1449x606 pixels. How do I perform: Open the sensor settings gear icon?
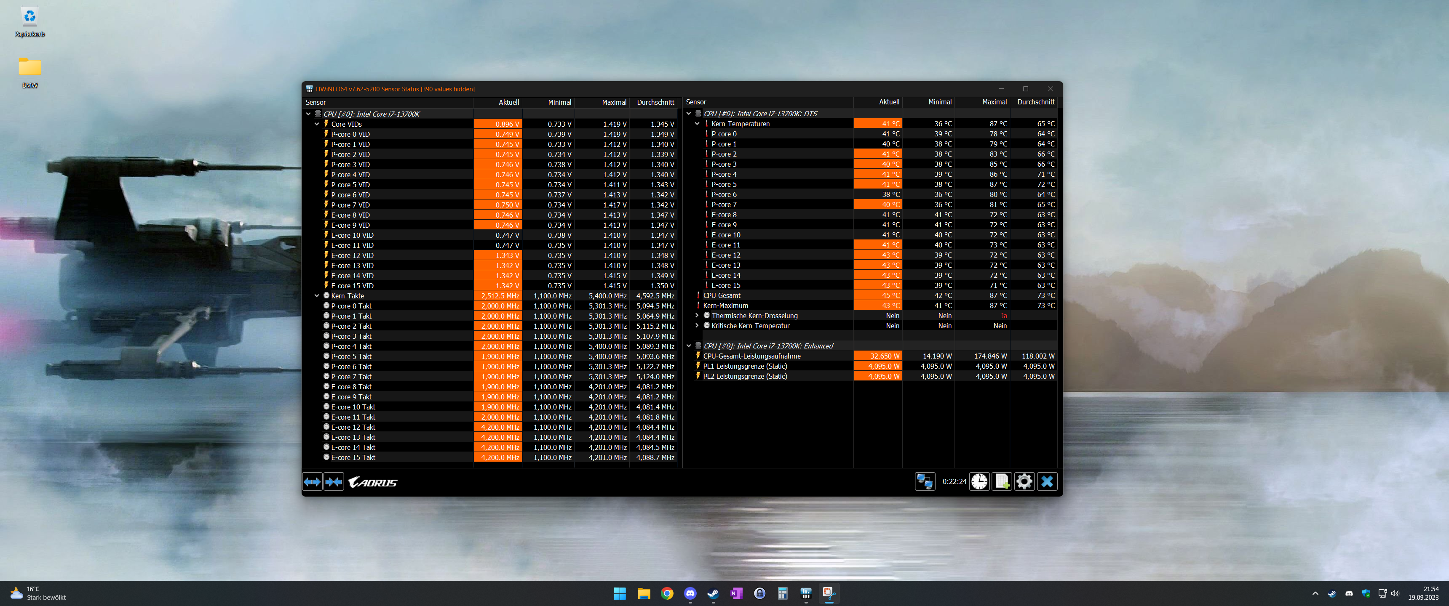[1024, 482]
